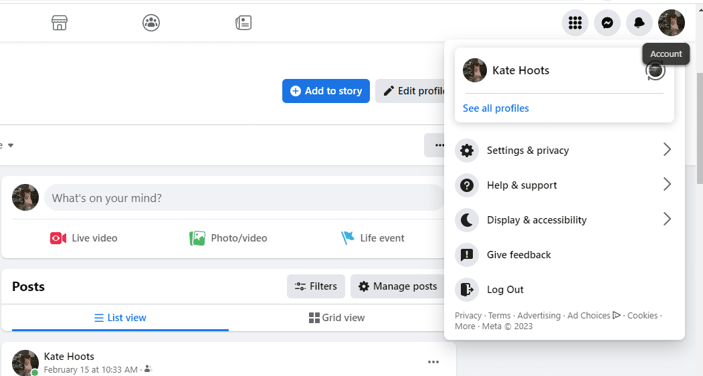
Task: Click the Live video option
Action: (84, 238)
